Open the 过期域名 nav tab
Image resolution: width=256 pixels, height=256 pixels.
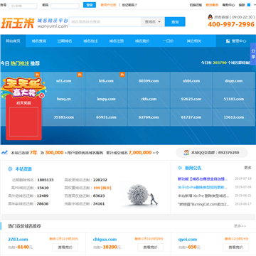pyautogui.click(x=65, y=41)
